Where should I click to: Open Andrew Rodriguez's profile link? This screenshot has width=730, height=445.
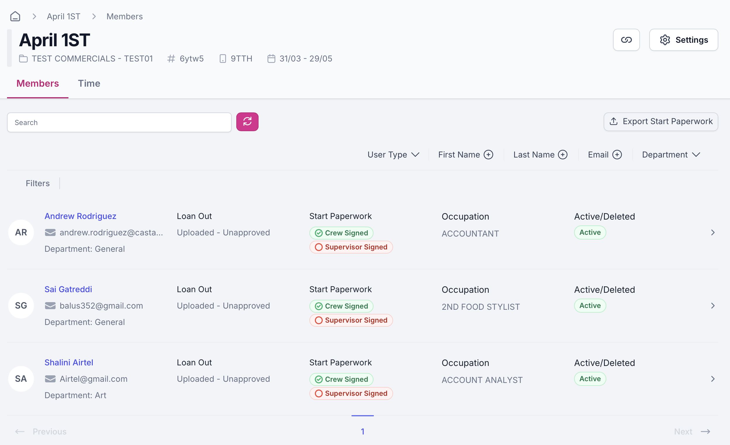pos(80,216)
